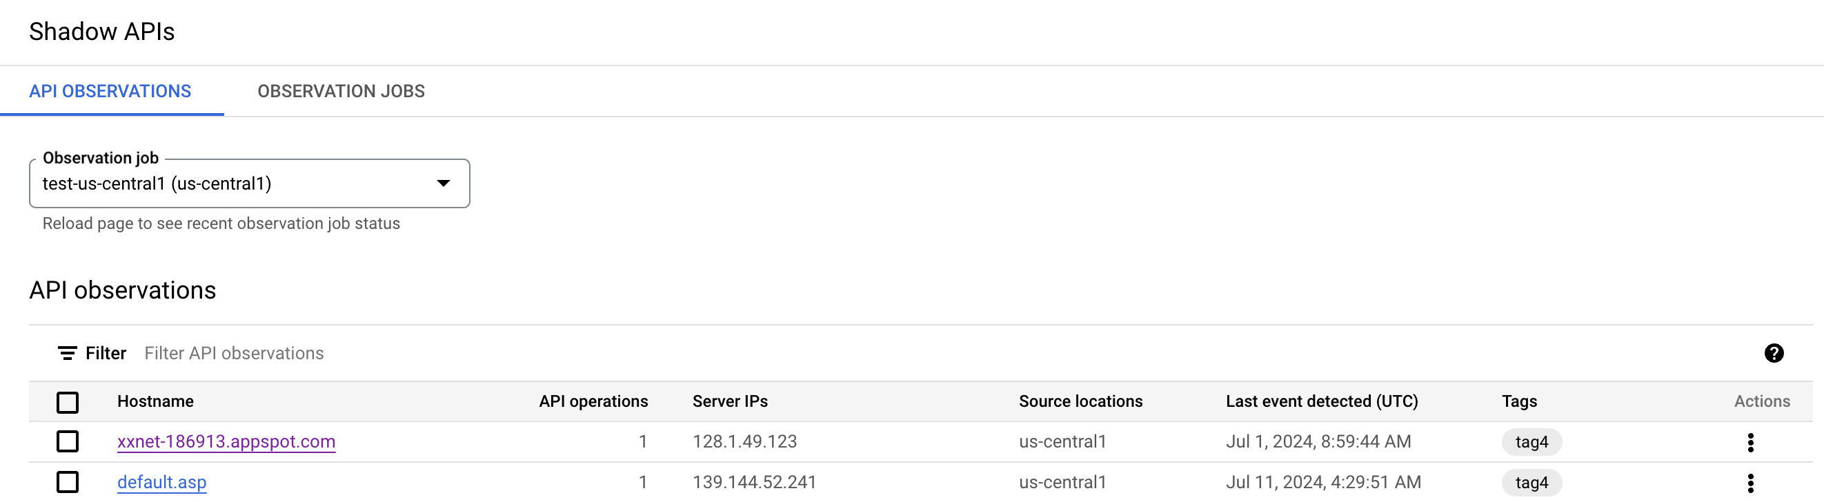The width and height of the screenshot is (1824, 502).
Task: Click the tag4 chip on the xxnet row
Action: tap(1531, 441)
